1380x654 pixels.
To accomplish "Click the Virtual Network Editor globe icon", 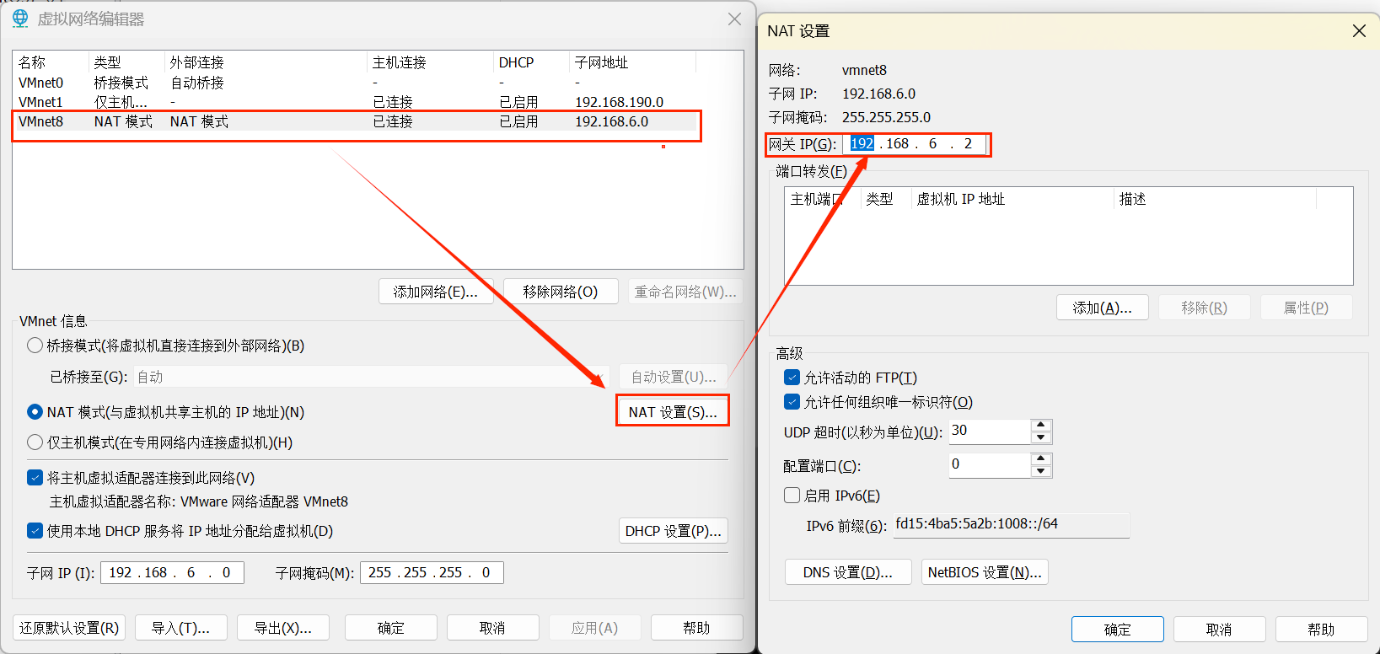I will click(20, 19).
